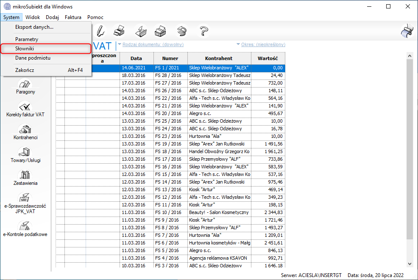Select Słowniki from the System menu

pos(25,49)
